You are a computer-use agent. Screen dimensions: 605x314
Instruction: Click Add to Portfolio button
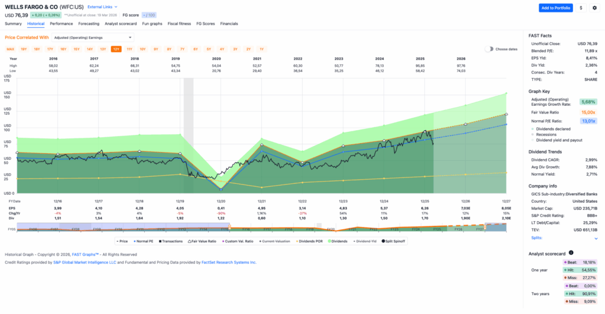click(x=555, y=8)
